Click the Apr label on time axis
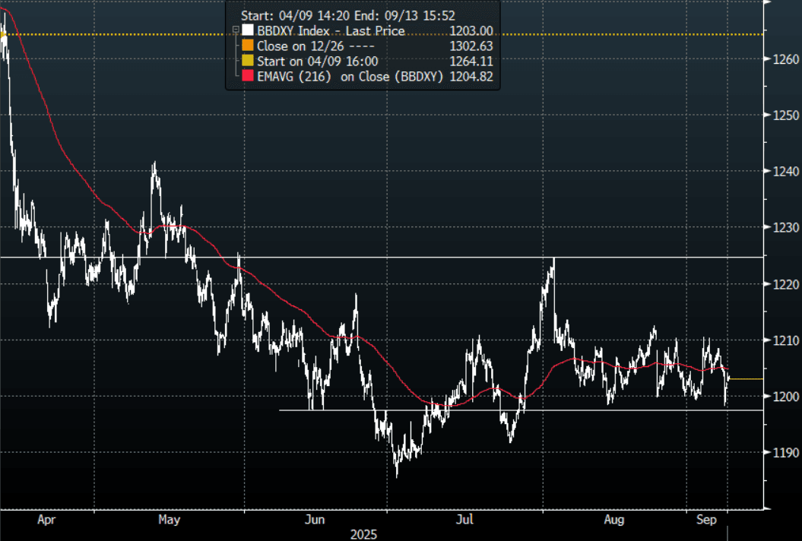This screenshot has width=802, height=541. coord(46,520)
